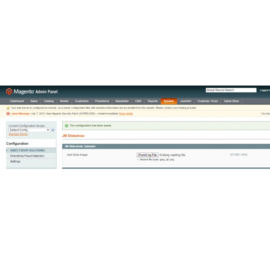
Task: Click the Latest Message alert icon
Action: tap(8, 114)
